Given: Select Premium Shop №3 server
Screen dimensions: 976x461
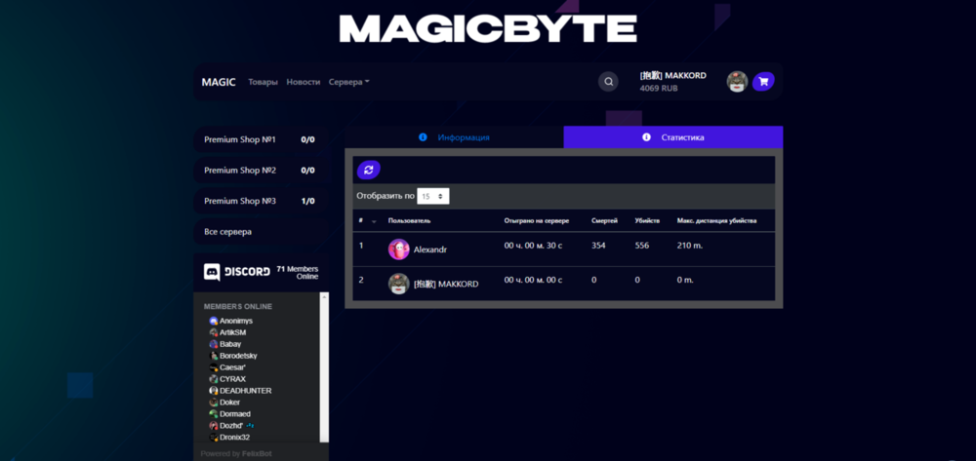Looking at the screenshot, I should [x=261, y=202].
